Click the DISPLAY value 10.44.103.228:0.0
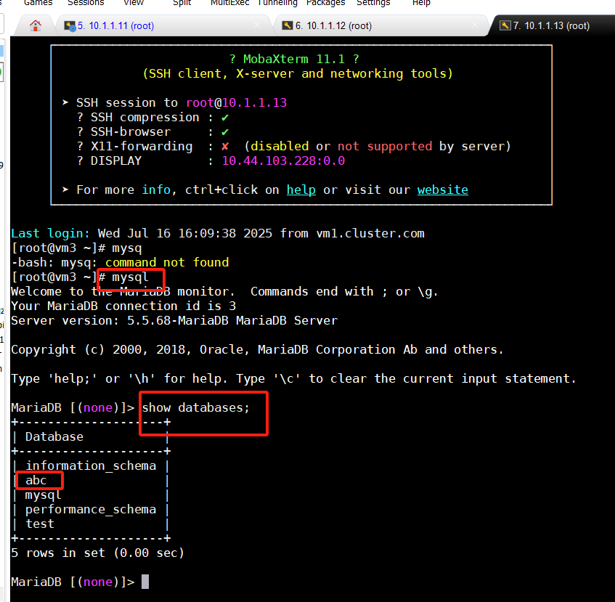The image size is (615, 602). (x=283, y=160)
